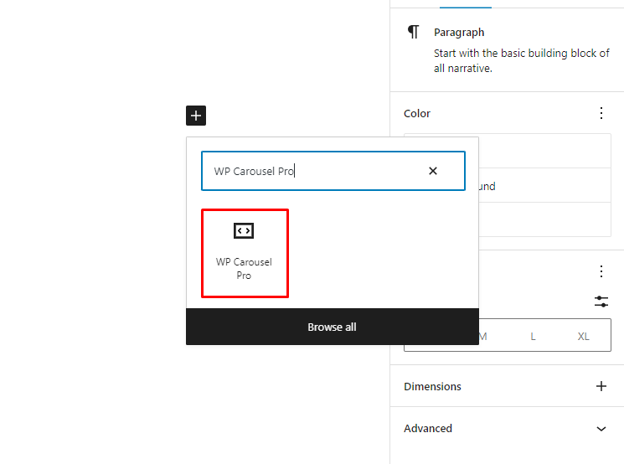
Task: Add a Dimensions option with plus icon
Action: click(601, 386)
